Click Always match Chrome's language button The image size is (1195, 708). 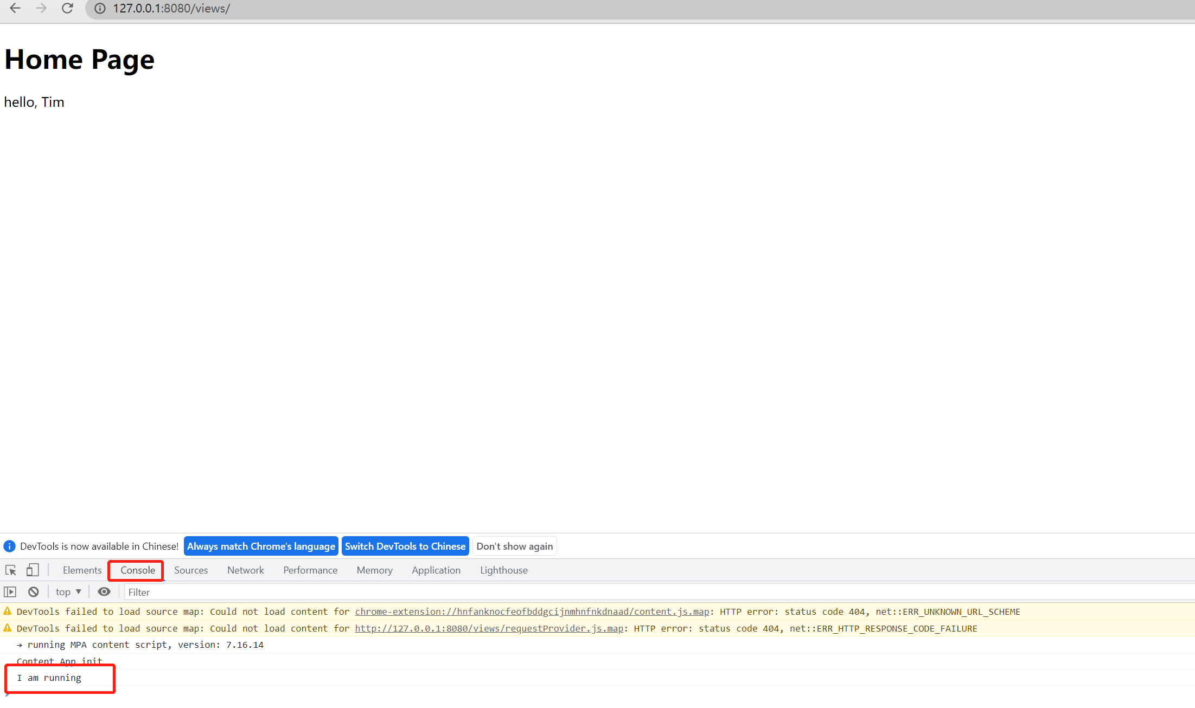(261, 546)
